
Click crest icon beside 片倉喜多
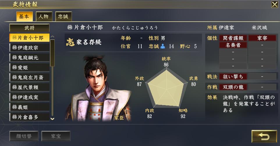15,117
